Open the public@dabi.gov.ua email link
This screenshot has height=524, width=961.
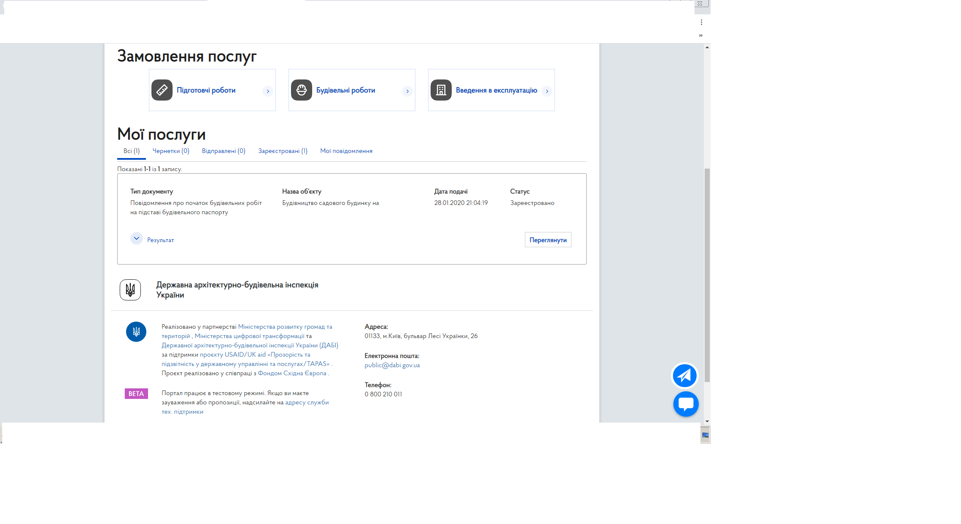392,365
